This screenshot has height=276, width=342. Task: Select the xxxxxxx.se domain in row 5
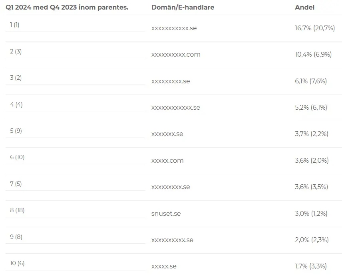pos(167,134)
